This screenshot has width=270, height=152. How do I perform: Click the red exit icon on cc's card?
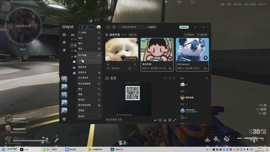tap(135, 69)
